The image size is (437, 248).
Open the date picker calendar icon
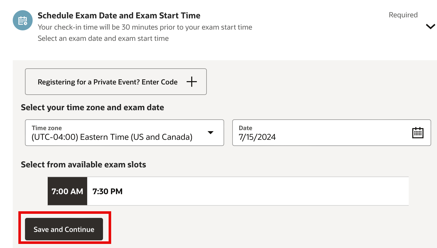pos(418,133)
